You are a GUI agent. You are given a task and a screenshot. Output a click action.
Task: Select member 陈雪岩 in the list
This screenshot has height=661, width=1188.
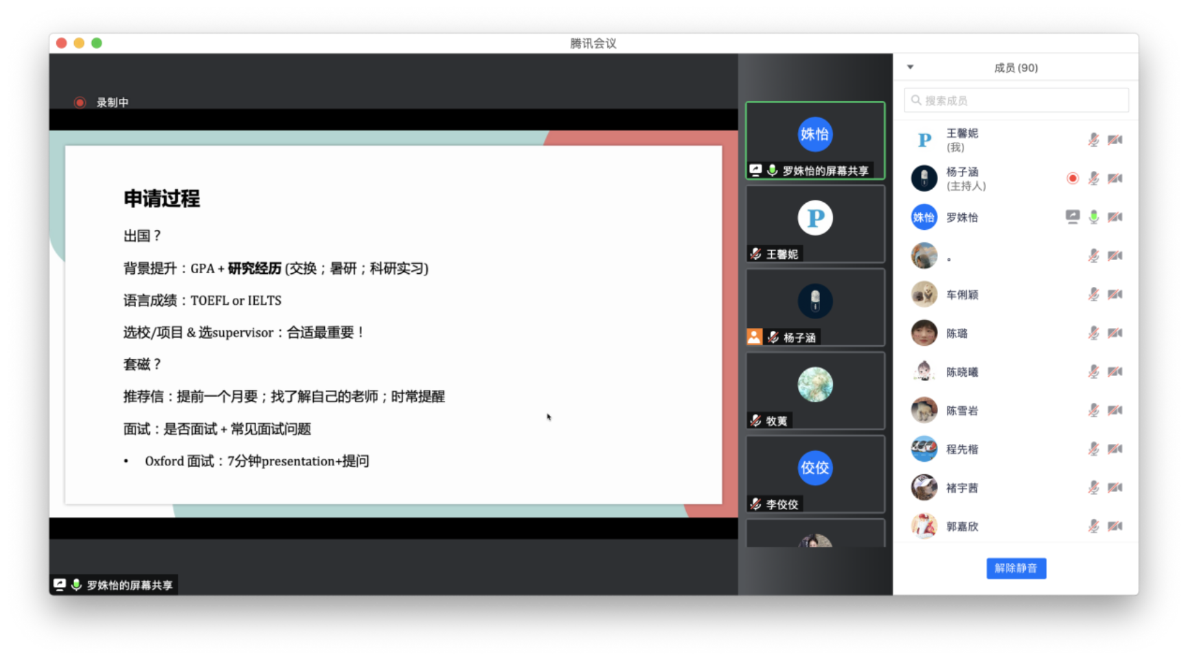point(962,410)
